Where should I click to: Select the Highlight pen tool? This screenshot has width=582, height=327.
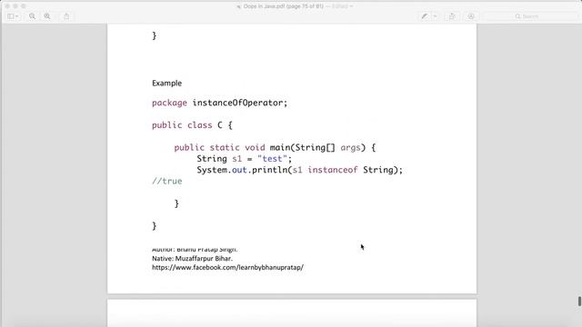coord(425,16)
